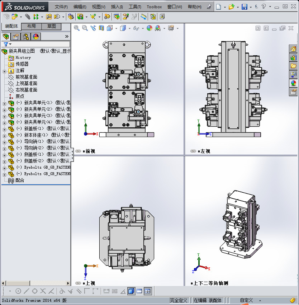Toggle the view link icon beside *左视
Image resolution: width=299 pixels, height=305 pixels.
(193, 151)
